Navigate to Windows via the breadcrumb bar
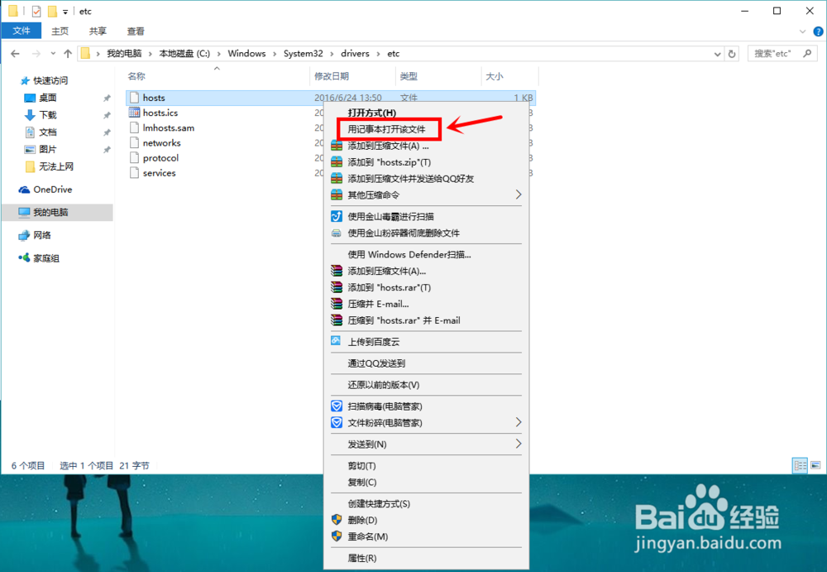 click(x=246, y=53)
